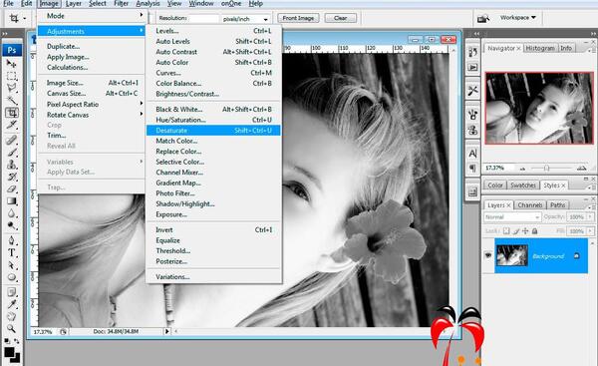Select the Polygonal Lasso tool
The image size is (598, 366).
[11, 88]
